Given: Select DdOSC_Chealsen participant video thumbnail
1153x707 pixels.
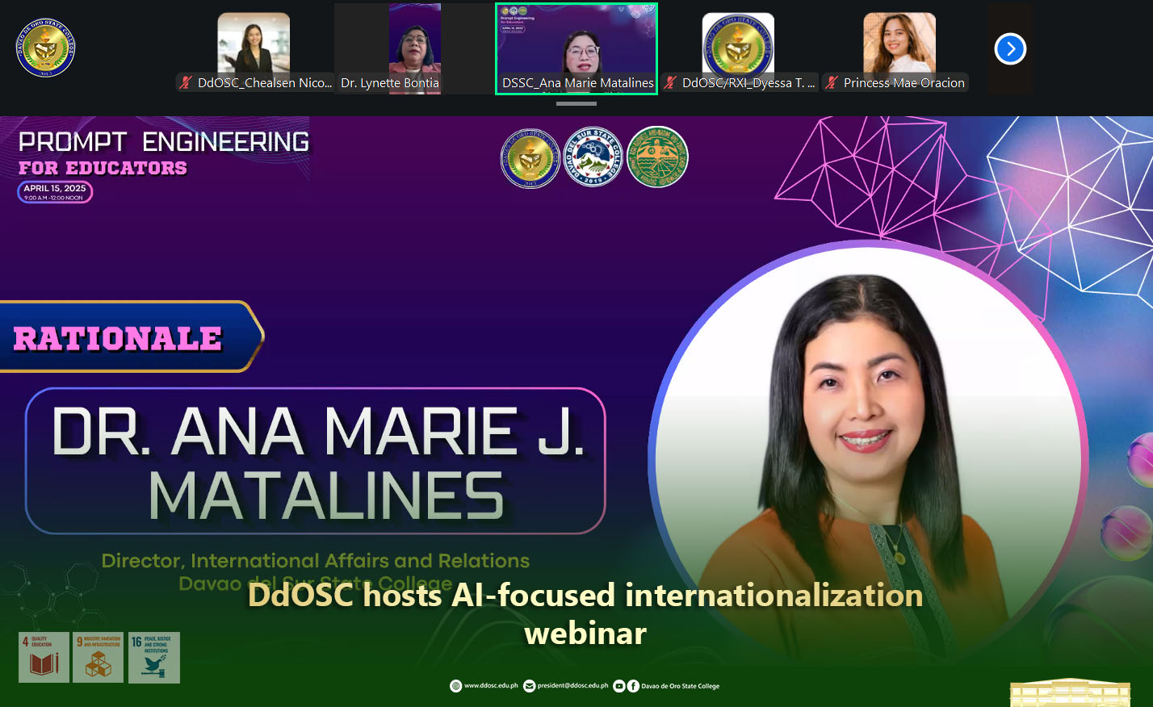Looking at the screenshot, I should 254,44.
